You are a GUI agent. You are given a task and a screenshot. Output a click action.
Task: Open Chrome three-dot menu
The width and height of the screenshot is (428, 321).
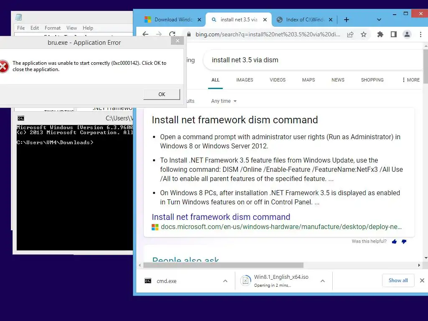420,34
